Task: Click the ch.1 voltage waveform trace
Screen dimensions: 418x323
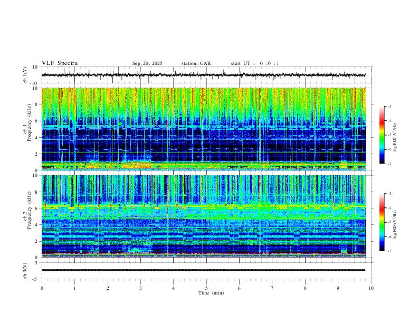Action: pyautogui.click(x=203, y=75)
